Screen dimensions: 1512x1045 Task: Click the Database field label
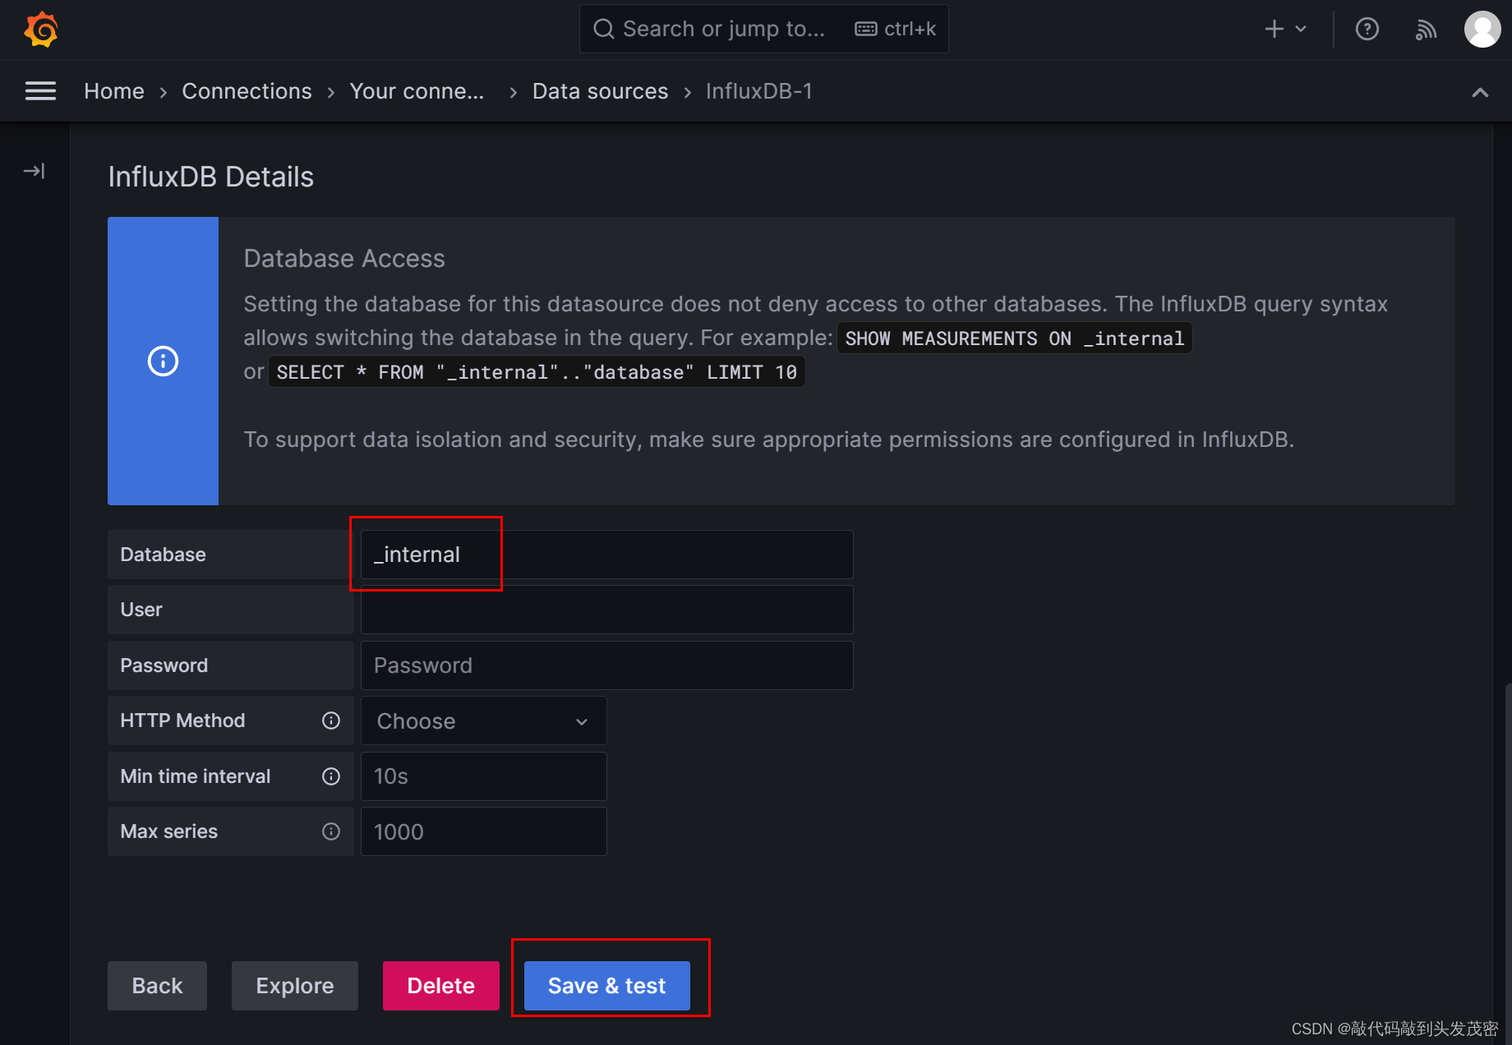163,555
